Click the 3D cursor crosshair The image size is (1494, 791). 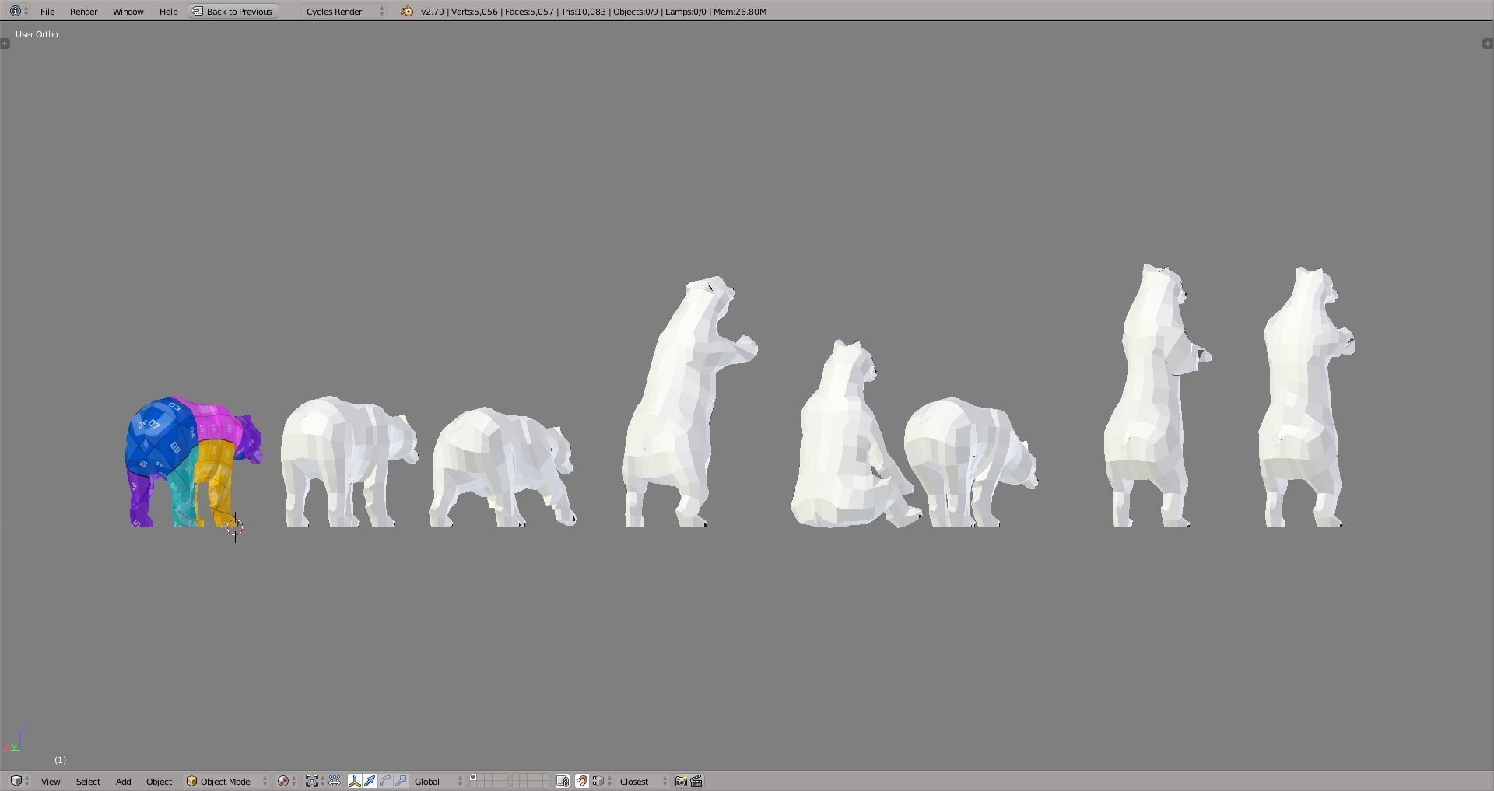(235, 527)
